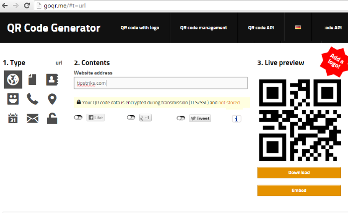Select the calendar event QR type

[x=13, y=118]
